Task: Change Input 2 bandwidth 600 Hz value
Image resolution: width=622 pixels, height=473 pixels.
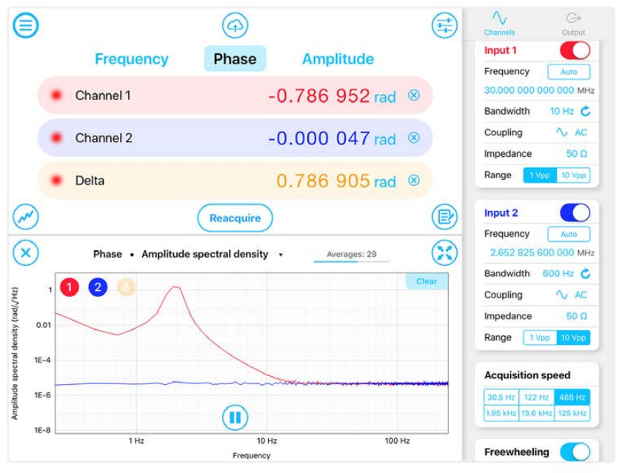Action: 558,274
